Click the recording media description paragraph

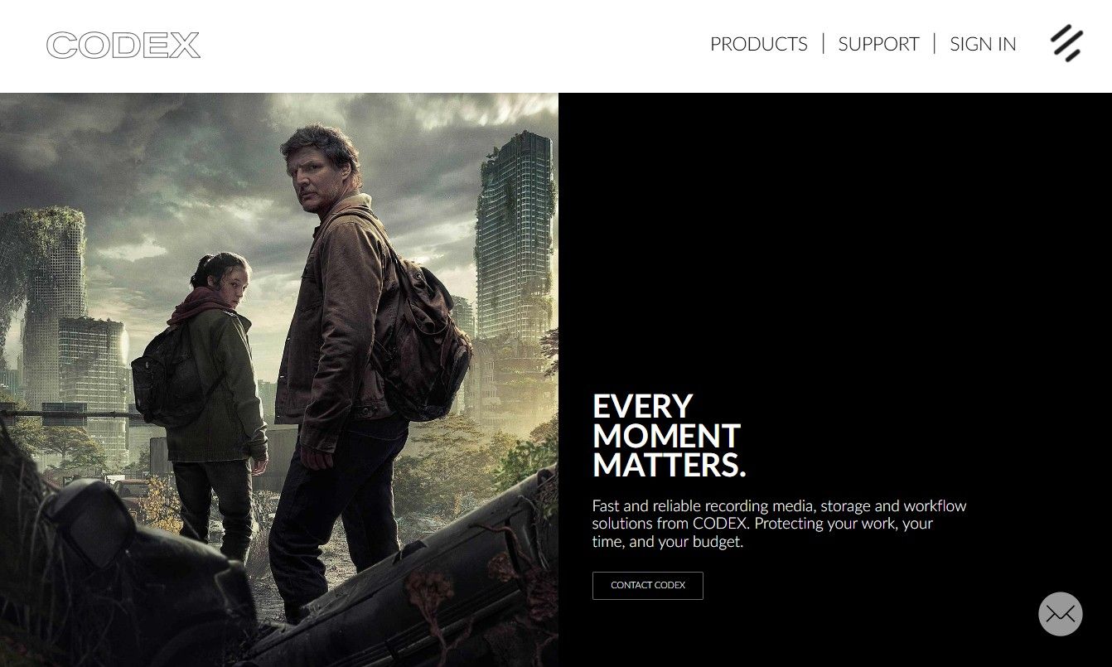click(x=779, y=524)
